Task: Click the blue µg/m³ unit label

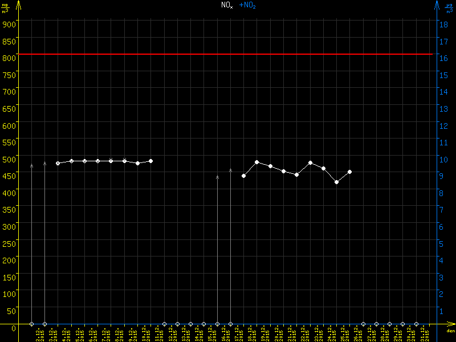Action: 450,8
